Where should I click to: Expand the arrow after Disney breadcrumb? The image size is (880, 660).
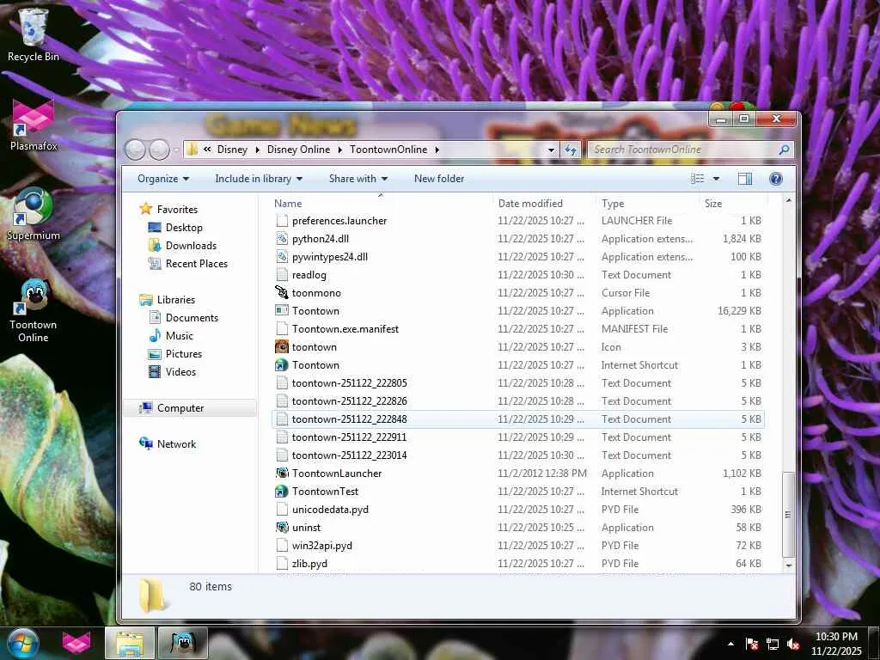coord(257,150)
